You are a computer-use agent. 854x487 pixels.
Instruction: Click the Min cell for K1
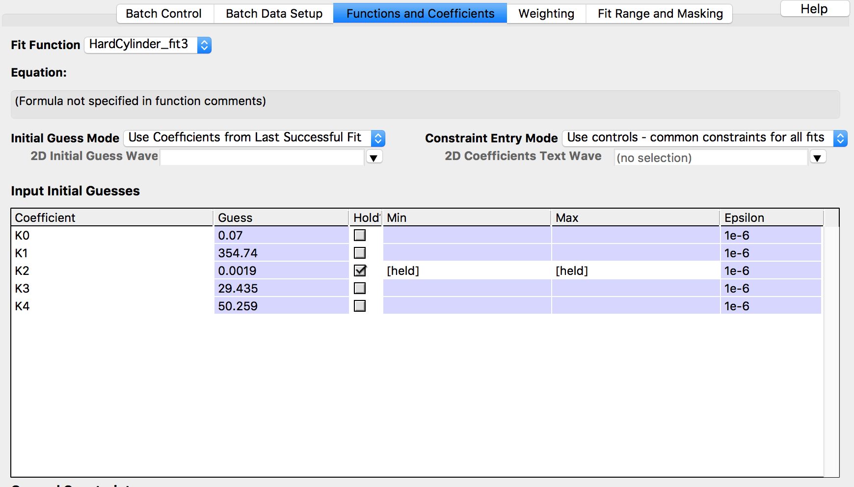(467, 253)
